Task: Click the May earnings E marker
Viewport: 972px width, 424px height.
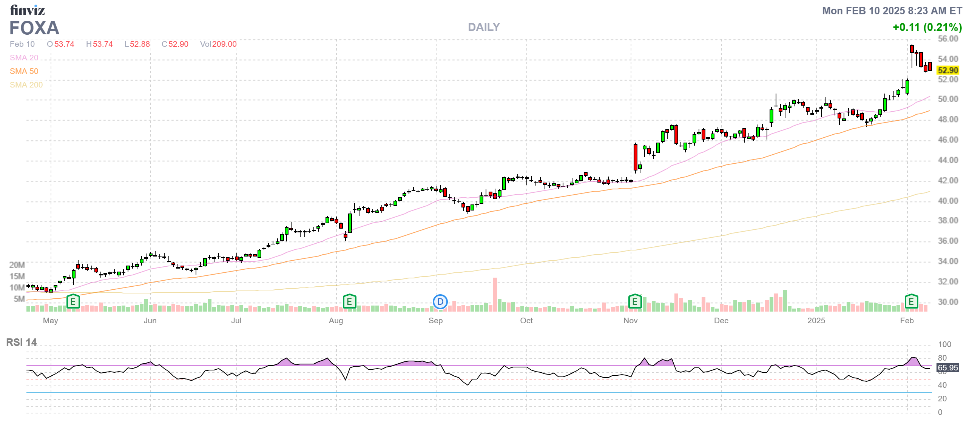Action: point(73,301)
